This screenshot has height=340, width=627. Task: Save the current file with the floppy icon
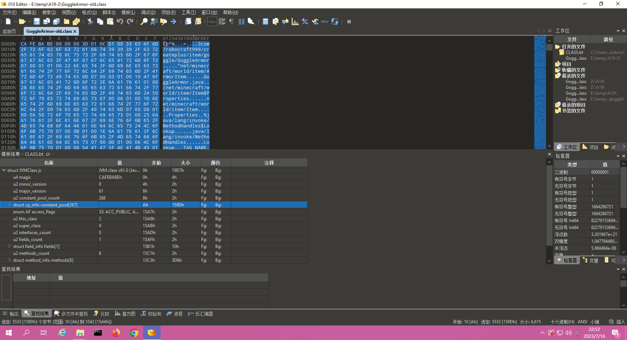coord(37,21)
